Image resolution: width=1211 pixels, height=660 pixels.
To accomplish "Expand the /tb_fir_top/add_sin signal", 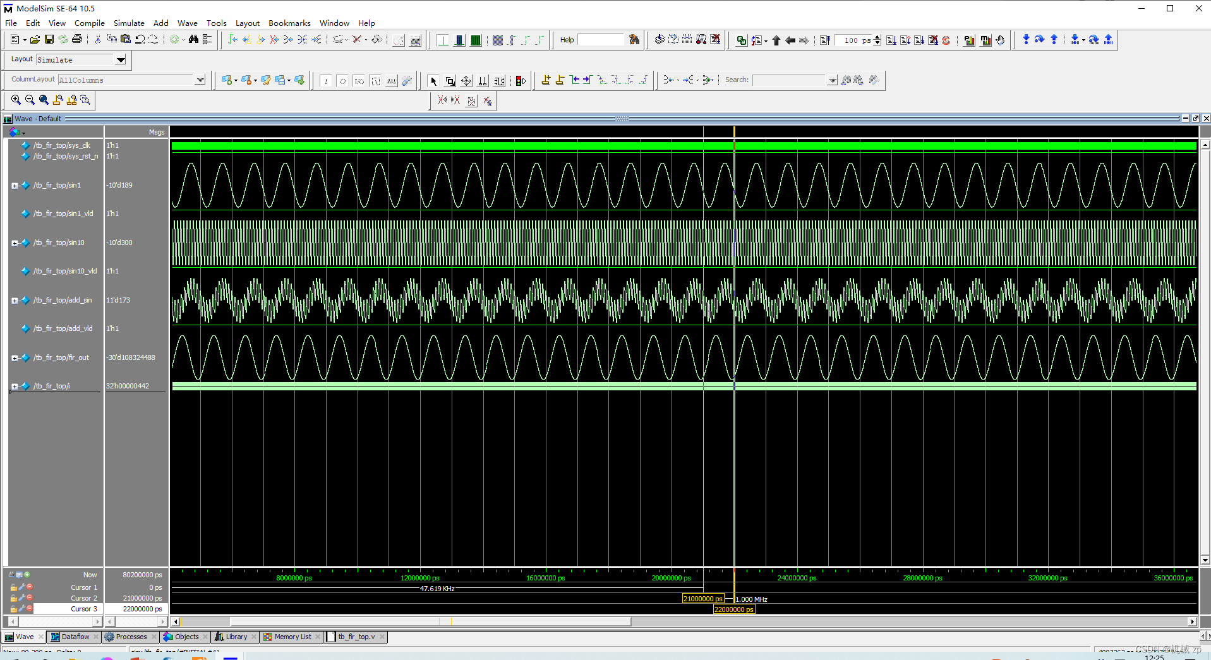I will (x=15, y=301).
